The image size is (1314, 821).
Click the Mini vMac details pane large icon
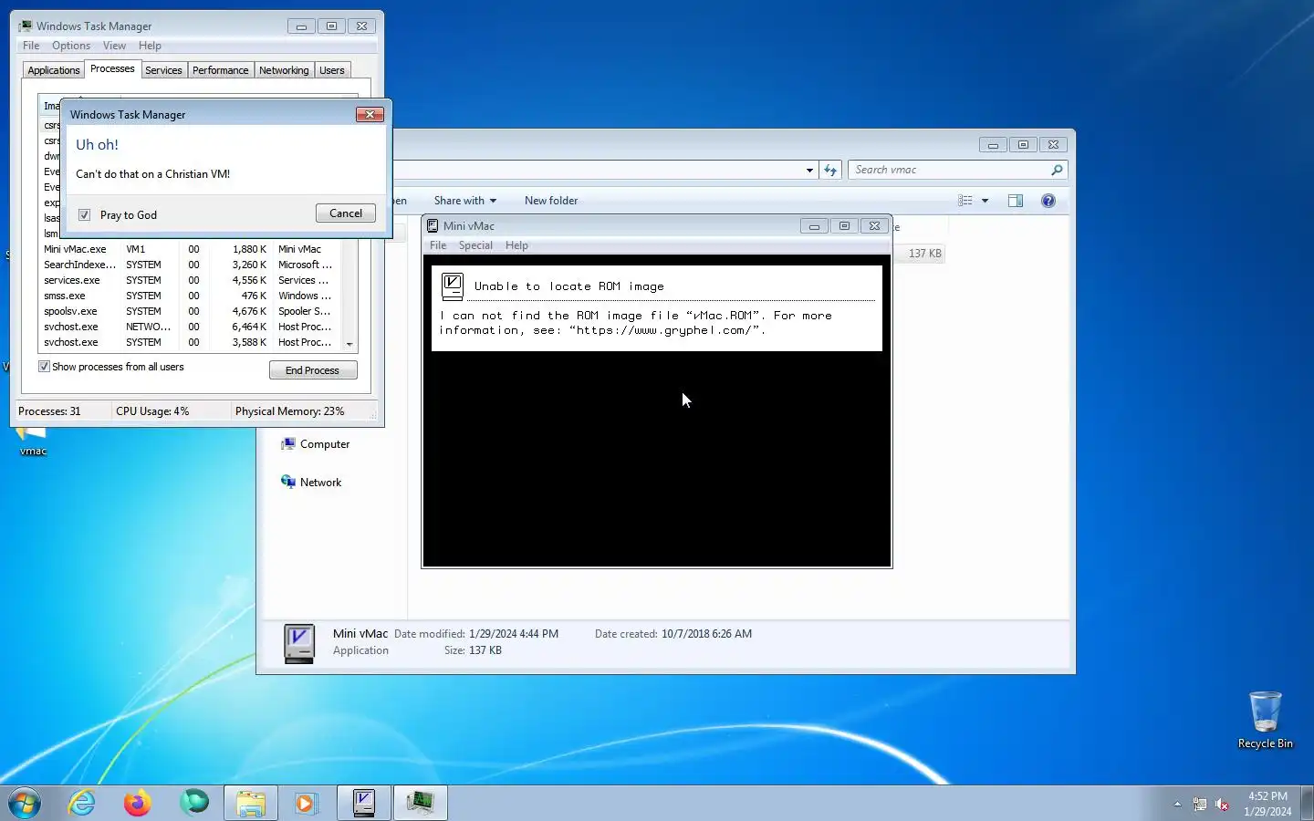299,643
